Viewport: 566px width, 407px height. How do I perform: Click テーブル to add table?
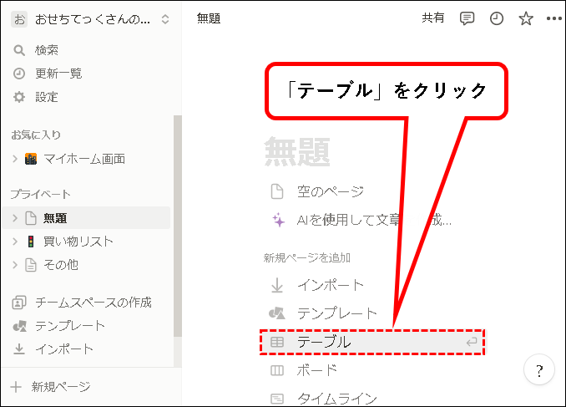coord(372,342)
